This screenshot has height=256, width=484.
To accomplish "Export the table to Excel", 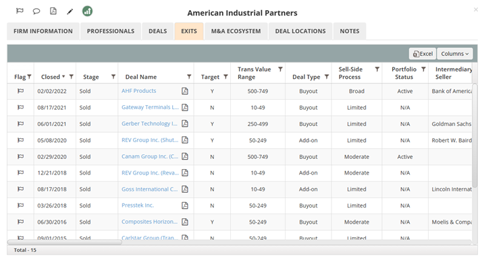I will (x=423, y=54).
